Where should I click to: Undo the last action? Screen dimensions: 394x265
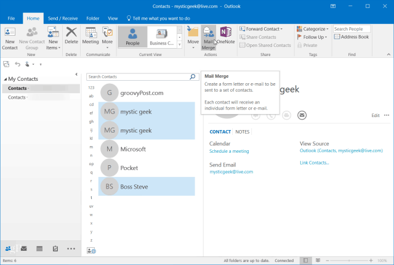tap(17, 64)
